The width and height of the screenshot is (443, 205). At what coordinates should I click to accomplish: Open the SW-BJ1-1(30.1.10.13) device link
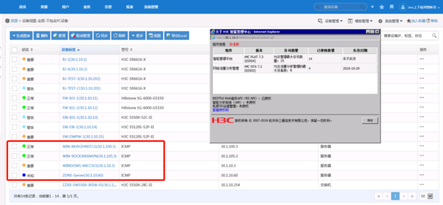tap(80, 117)
